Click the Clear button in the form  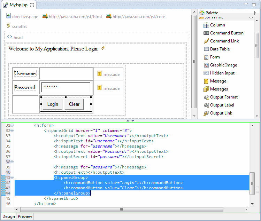(74, 104)
